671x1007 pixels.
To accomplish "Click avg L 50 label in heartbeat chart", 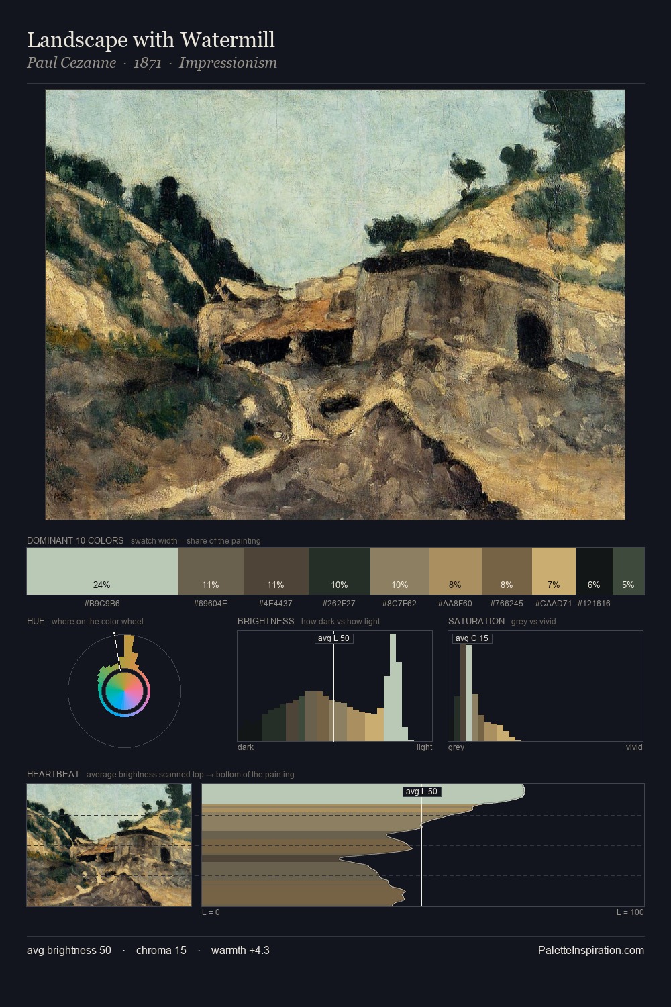I will (422, 792).
